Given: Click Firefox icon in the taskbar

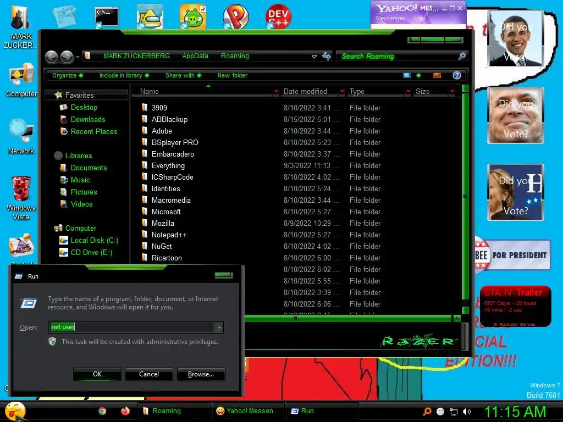Looking at the screenshot, I should pyautogui.click(x=125, y=411).
